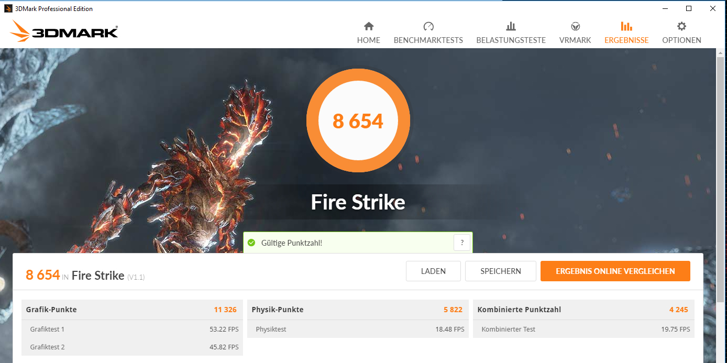Select the Grafiktest 1 row
Image resolution: width=727 pixels, height=363 pixels.
pyautogui.click(x=132, y=329)
